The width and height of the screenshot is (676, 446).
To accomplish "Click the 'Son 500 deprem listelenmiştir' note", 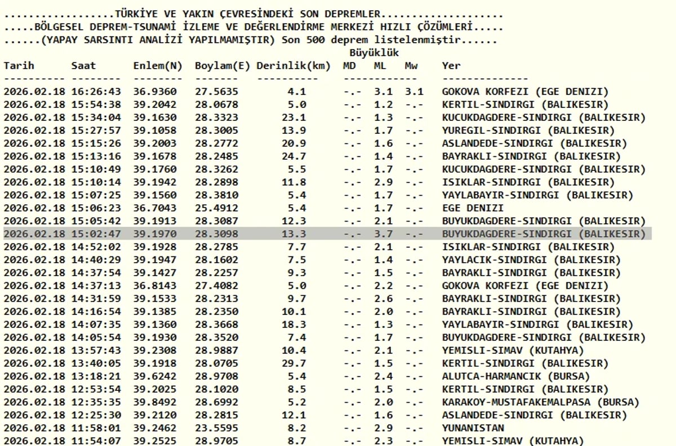I will (371, 40).
